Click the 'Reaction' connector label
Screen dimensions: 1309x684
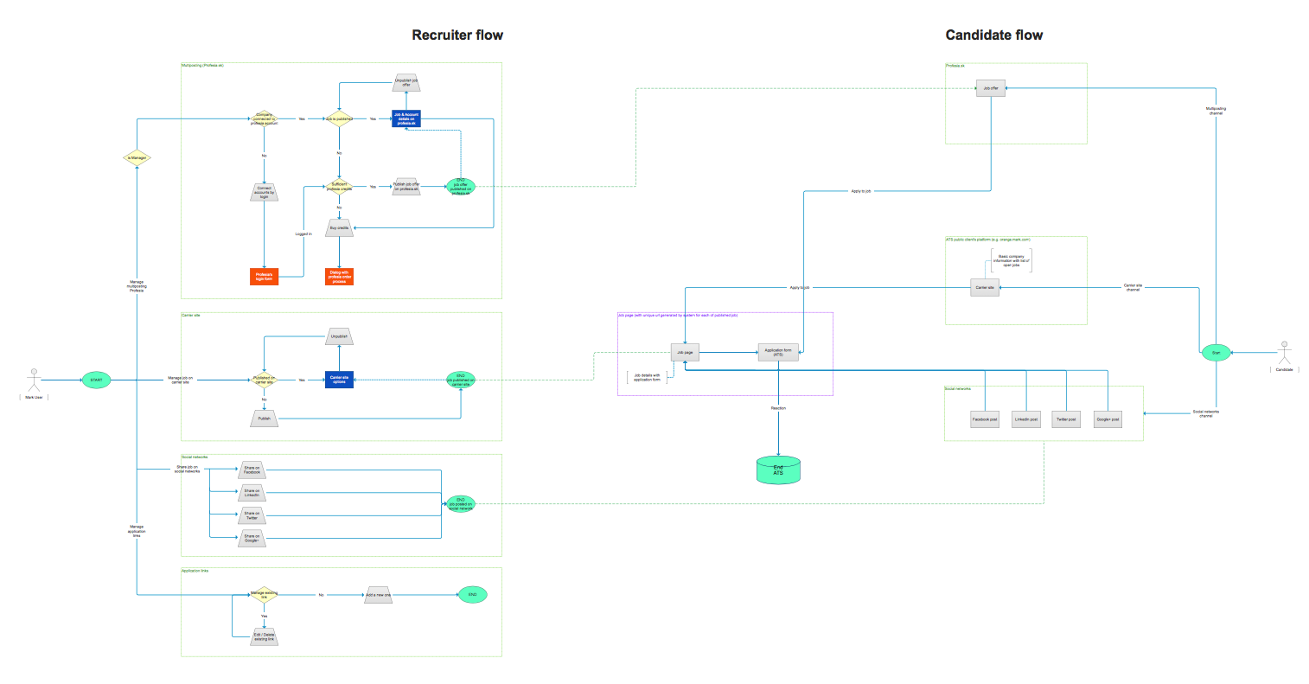point(778,408)
